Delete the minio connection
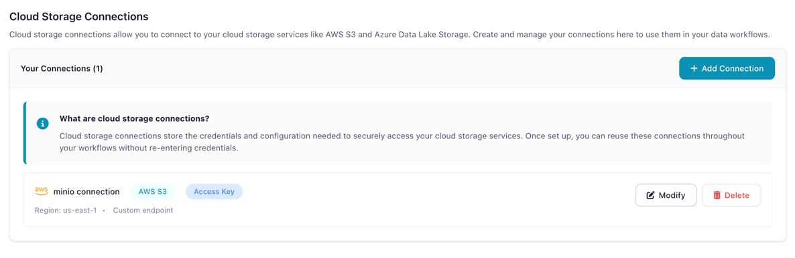The image size is (795, 258). [x=731, y=195]
